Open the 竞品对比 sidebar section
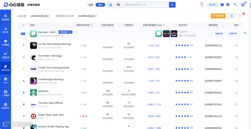251x129 pixels. [x=6, y=106]
